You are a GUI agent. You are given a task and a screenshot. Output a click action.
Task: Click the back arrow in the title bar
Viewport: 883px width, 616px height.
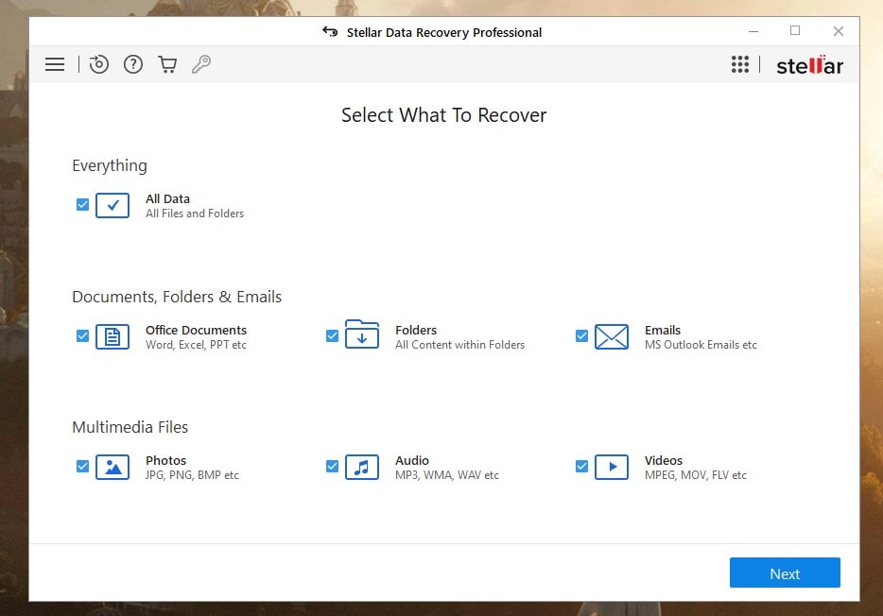coord(329,31)
